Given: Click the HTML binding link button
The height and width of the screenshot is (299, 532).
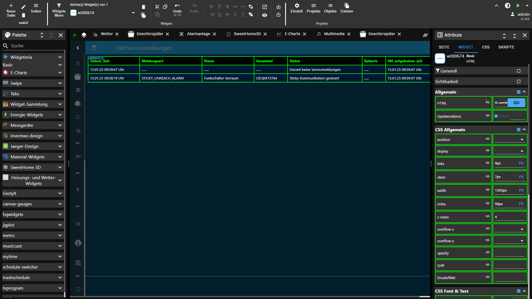Looking at the screenshot, I should pos(516,103).
